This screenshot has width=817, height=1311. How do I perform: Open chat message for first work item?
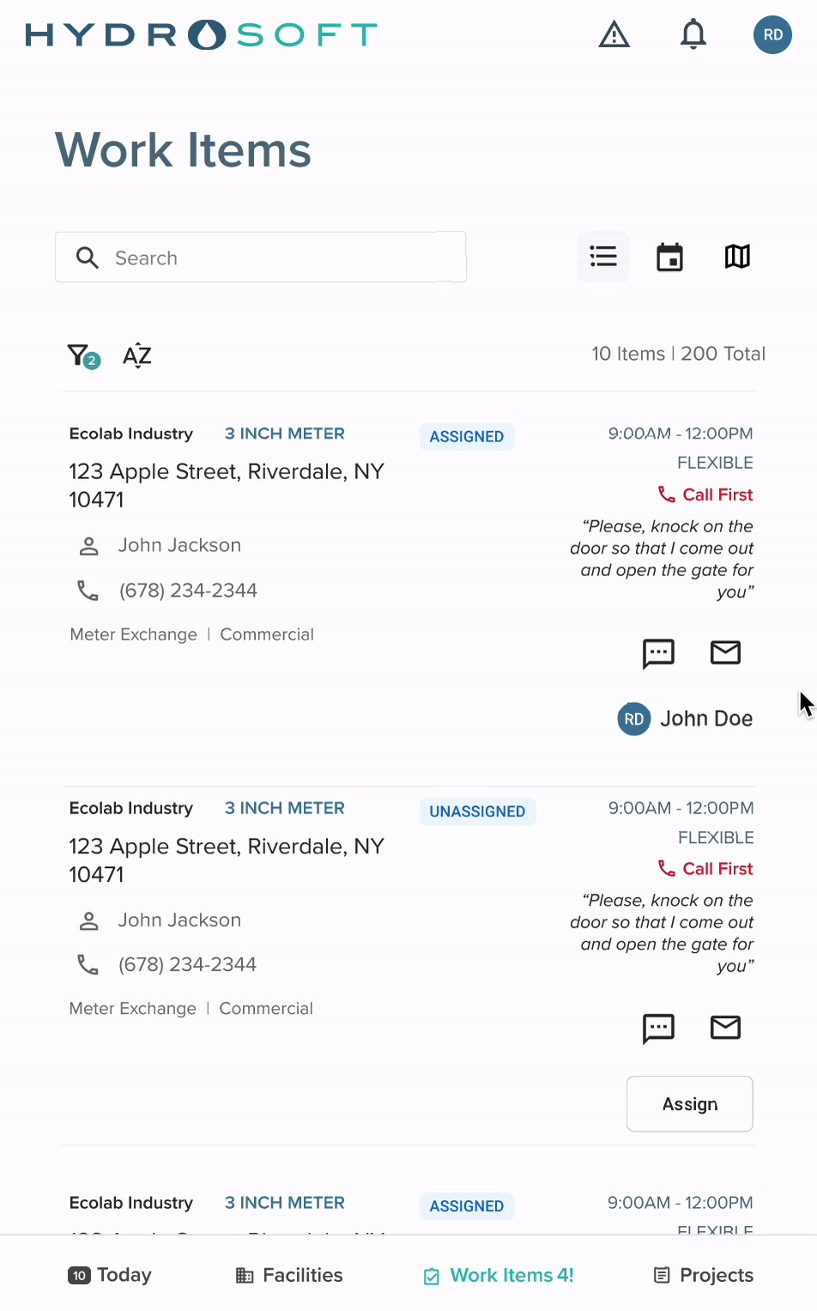[658, 653]
